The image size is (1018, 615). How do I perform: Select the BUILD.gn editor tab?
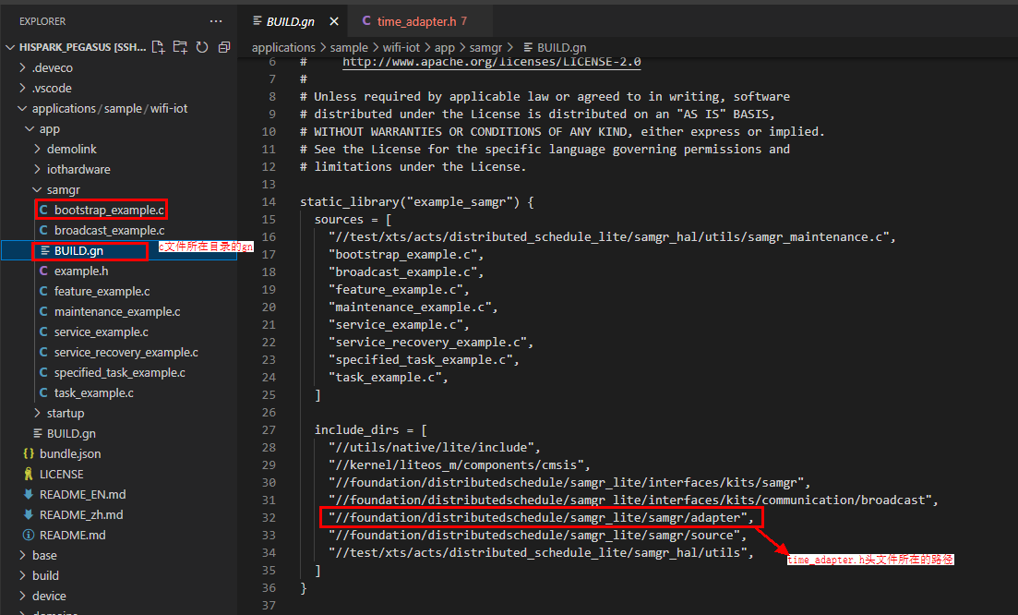(x=290, y=21)
